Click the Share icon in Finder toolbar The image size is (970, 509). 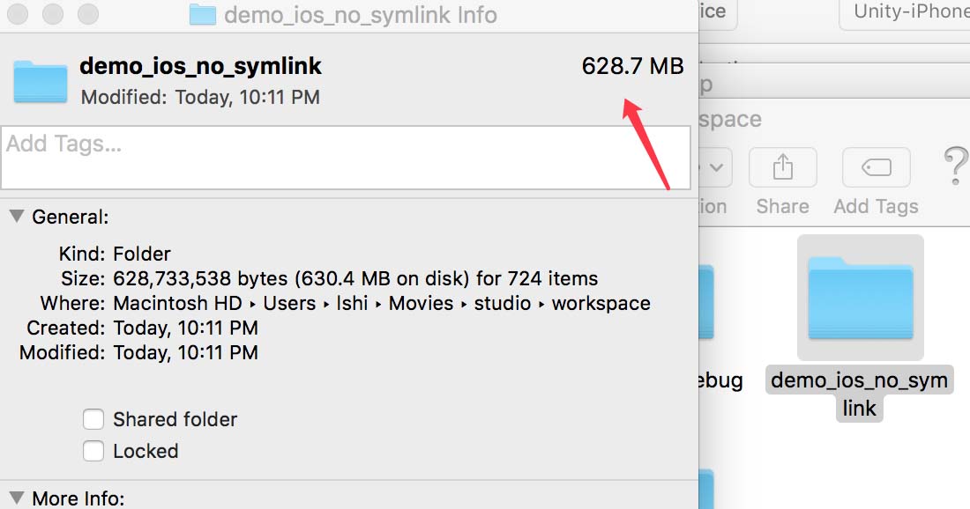(782, 167)
